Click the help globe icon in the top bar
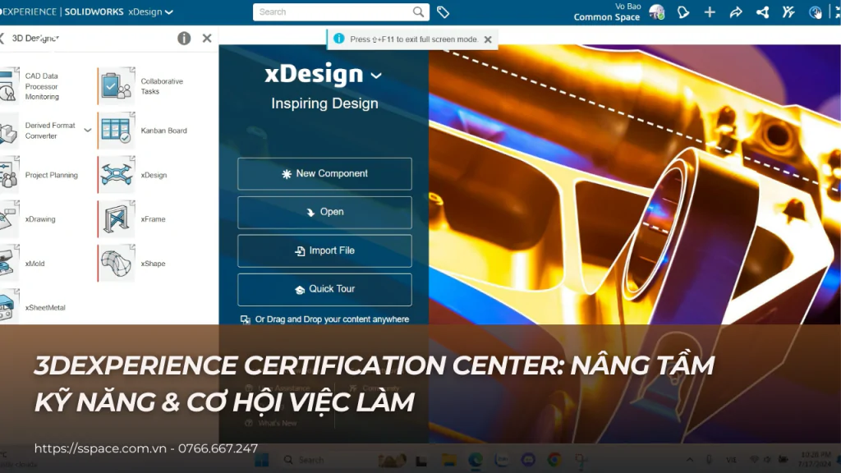The width and height of the screenshot is (841, 473). point(816,11)
